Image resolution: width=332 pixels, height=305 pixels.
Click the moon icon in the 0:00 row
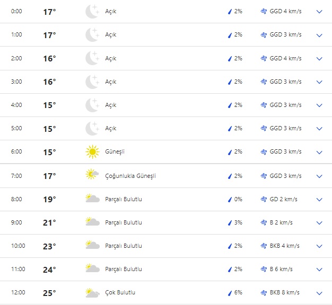coord(92,12)
